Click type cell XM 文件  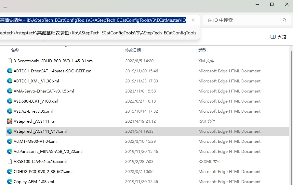206,61
